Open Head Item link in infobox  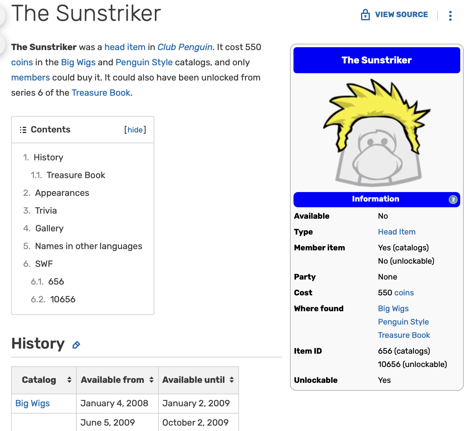(x=397, y=232)
